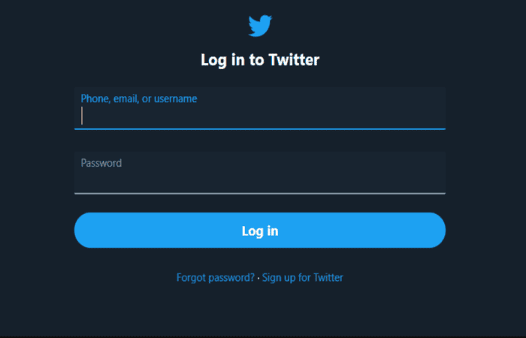Click the blue underline of the username field

260,128
